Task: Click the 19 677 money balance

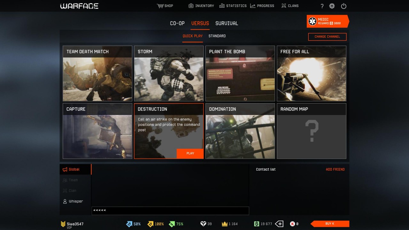Action: point(266,224)
